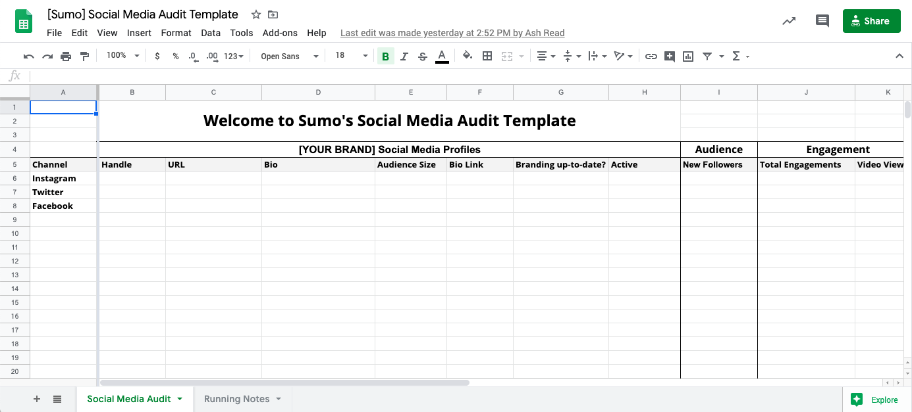Screen dimensions: 912x412
Task: Open last edit by Ash Read link
Action: [x=452, y=33]
